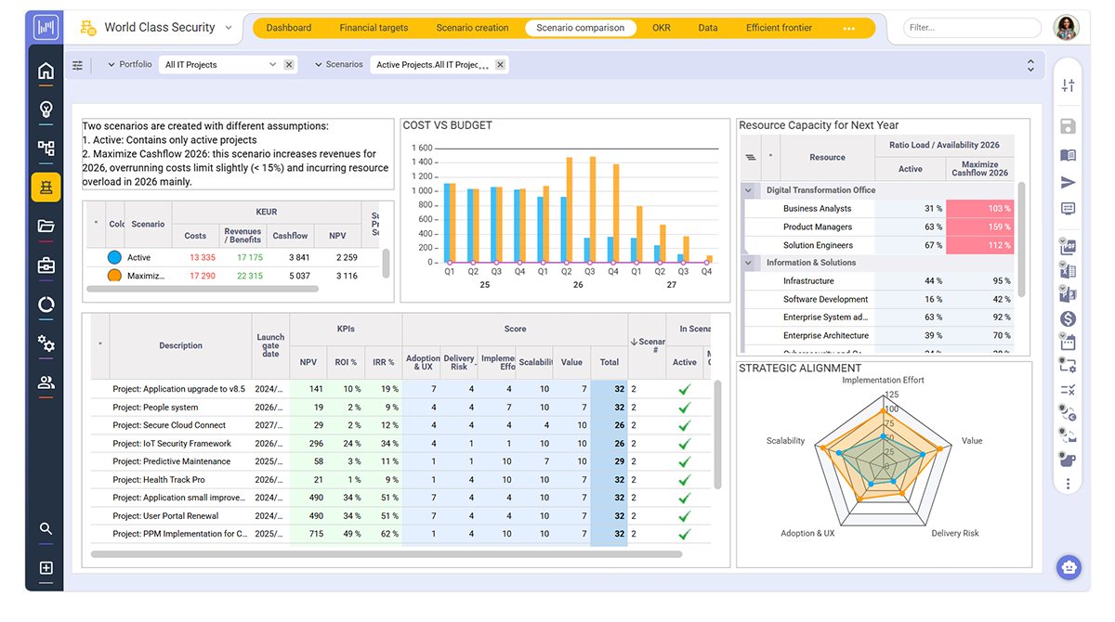This screenshot has height=622, width=1115.
Task: Collapse the Digital Transformation Office group
Action: tap(748, 190)
